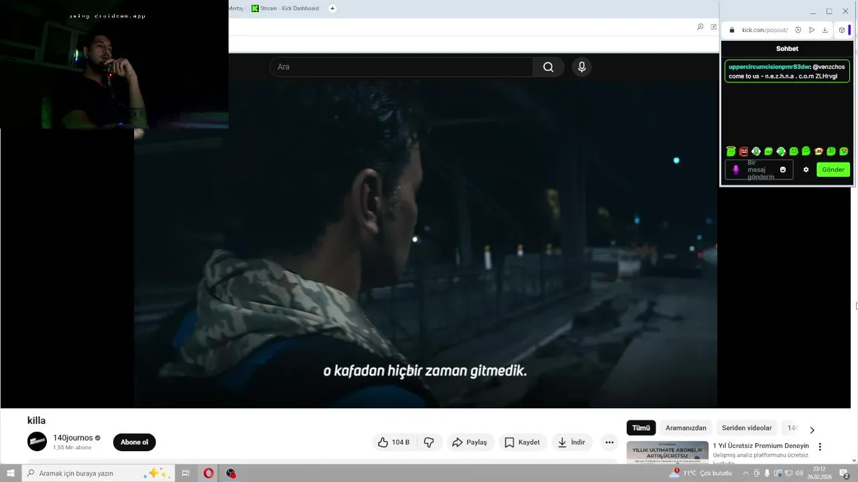This screenshot has height=482, width=858.
Task: Click the ad blocker shield icon in popout
Action: (798, 30)
